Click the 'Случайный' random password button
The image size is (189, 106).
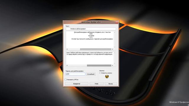tap(91, 74)
